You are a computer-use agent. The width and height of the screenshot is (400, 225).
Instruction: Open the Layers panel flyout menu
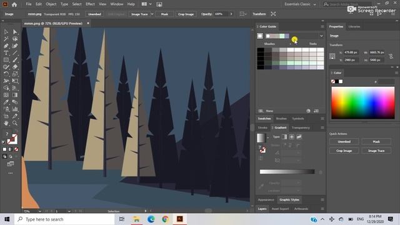point(322,209)
